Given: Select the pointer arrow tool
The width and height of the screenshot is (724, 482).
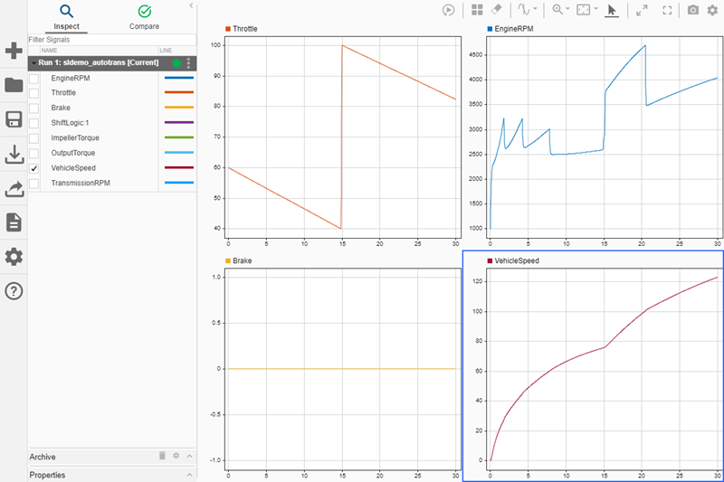Looking at the screenshot, I should click(x=612, y=10).
